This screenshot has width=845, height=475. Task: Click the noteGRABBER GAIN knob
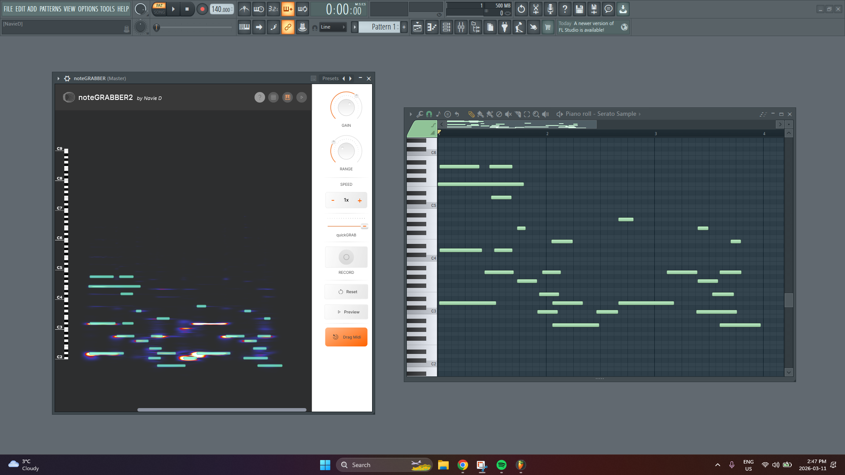[x=346, y=107]
